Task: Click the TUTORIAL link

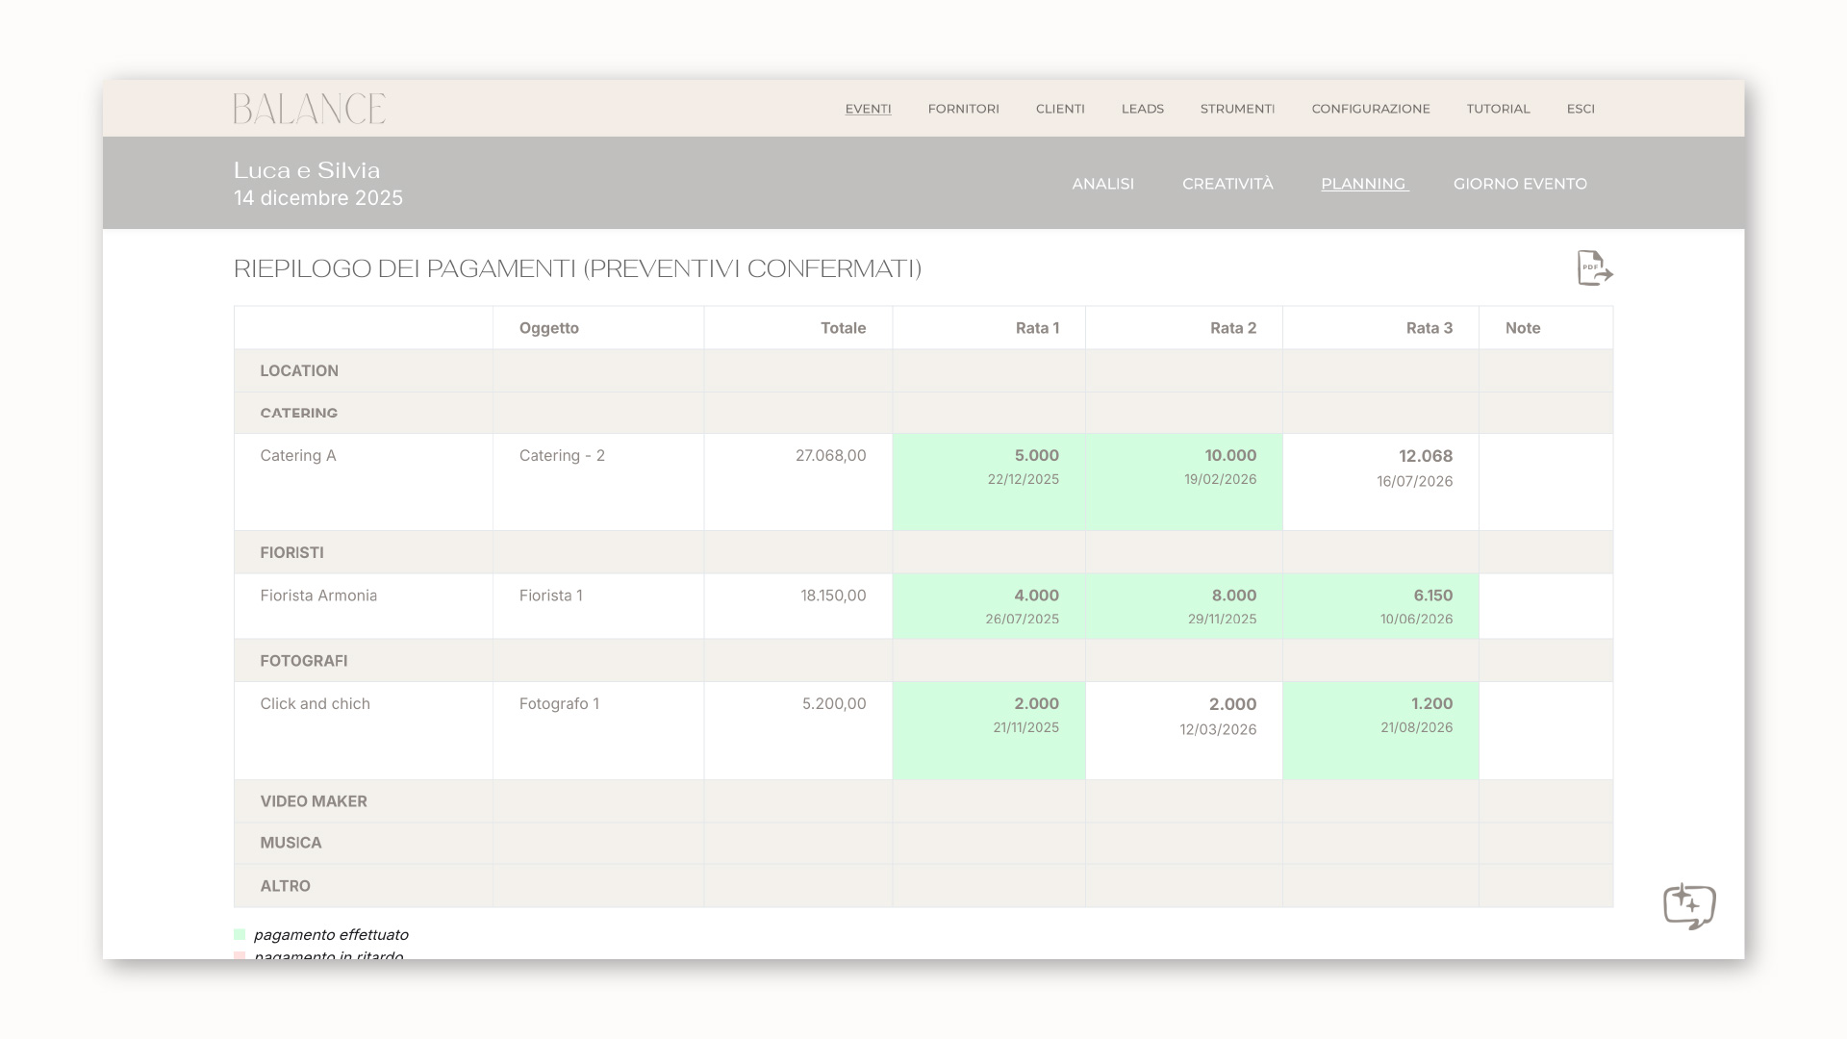Action: click(x=1498, y=109)
